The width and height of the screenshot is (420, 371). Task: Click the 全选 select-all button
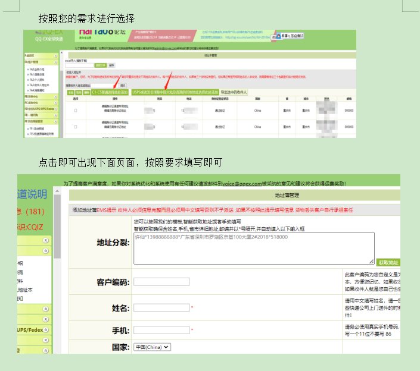coord(71,92)
